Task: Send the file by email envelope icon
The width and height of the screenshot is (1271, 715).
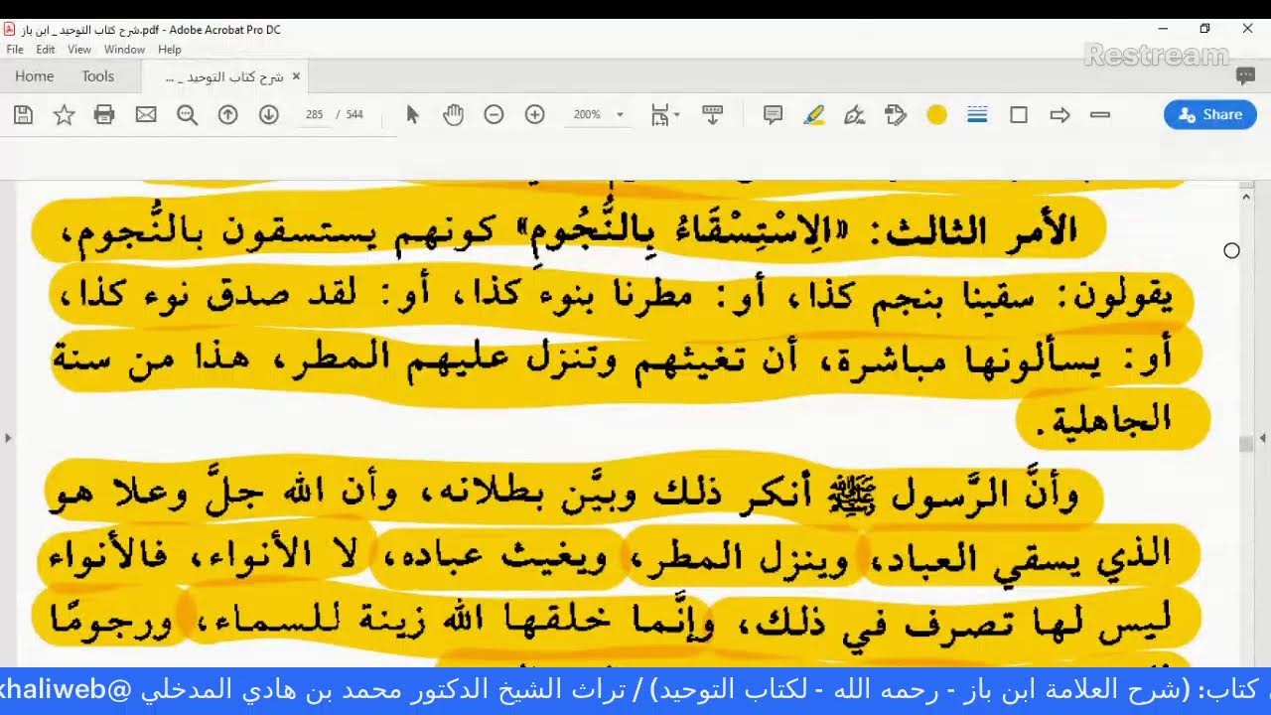Action: pos(146,115)
